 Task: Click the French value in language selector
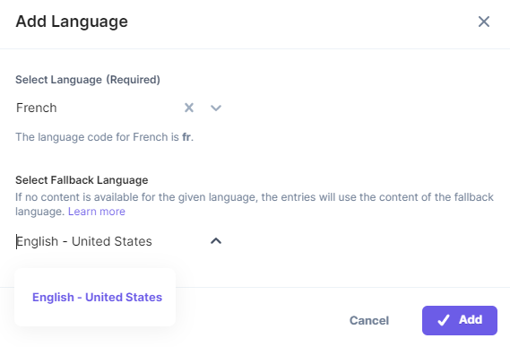pos(37,108)
